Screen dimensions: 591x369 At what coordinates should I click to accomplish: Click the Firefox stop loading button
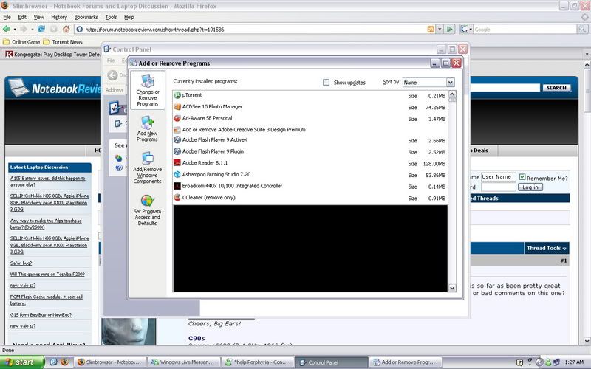[x=54, y=29]
